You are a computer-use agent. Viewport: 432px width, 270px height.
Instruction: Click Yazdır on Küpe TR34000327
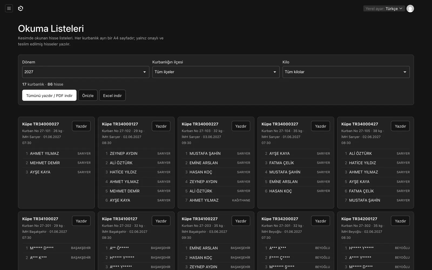pyautogui.click(x=320, y=126)
